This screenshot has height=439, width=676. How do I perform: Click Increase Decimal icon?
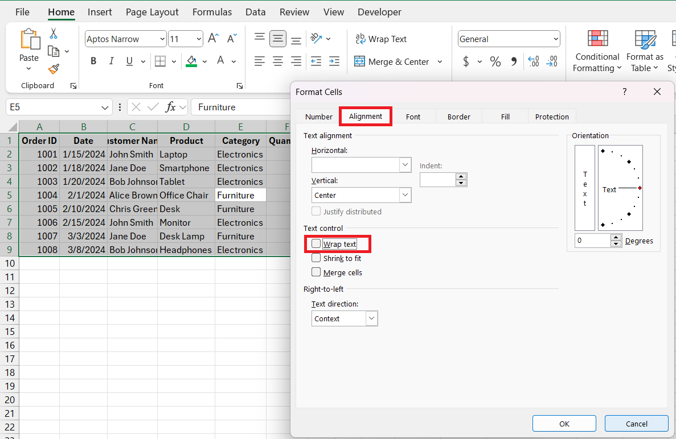(x=533, y=61)
